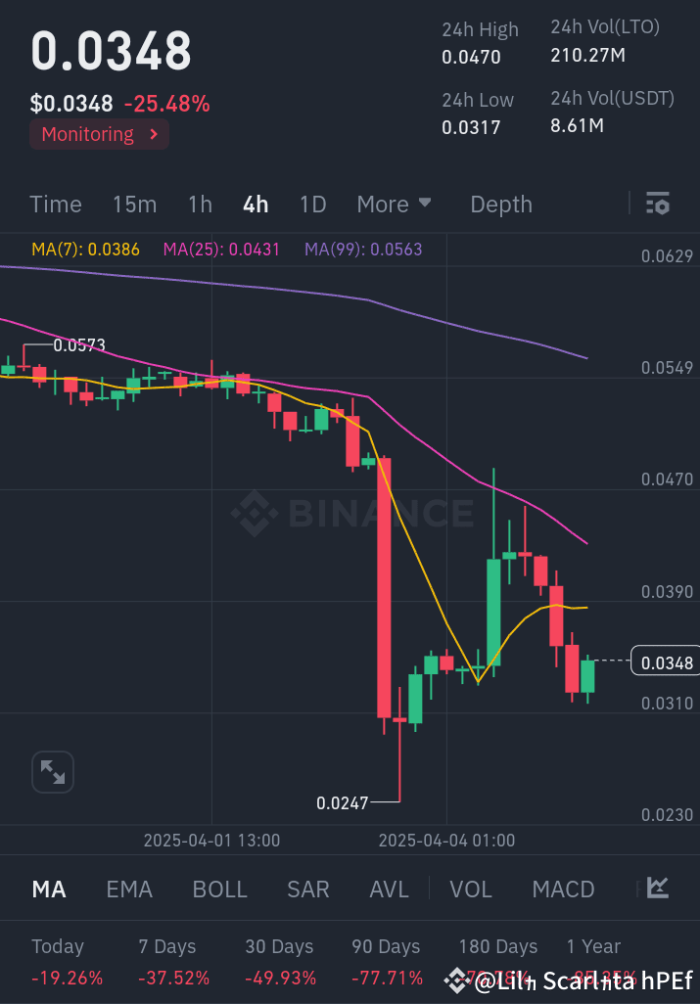
Task: Open indicator settings icon after MACD
Action: coord(658,889)
